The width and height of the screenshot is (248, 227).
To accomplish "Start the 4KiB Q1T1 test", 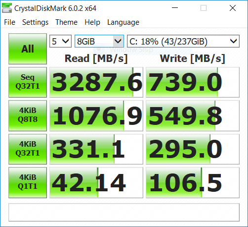I will tap(28, 182).
